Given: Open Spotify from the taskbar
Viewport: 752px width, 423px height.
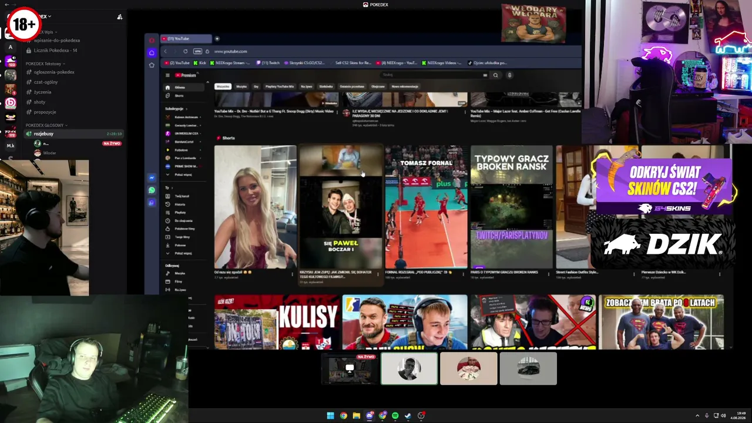Looking at the screenshot, I should (395, 416).
